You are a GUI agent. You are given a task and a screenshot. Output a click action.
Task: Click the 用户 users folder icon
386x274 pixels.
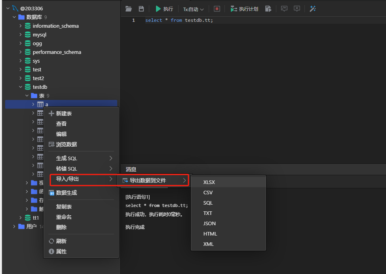coord(21,226)
